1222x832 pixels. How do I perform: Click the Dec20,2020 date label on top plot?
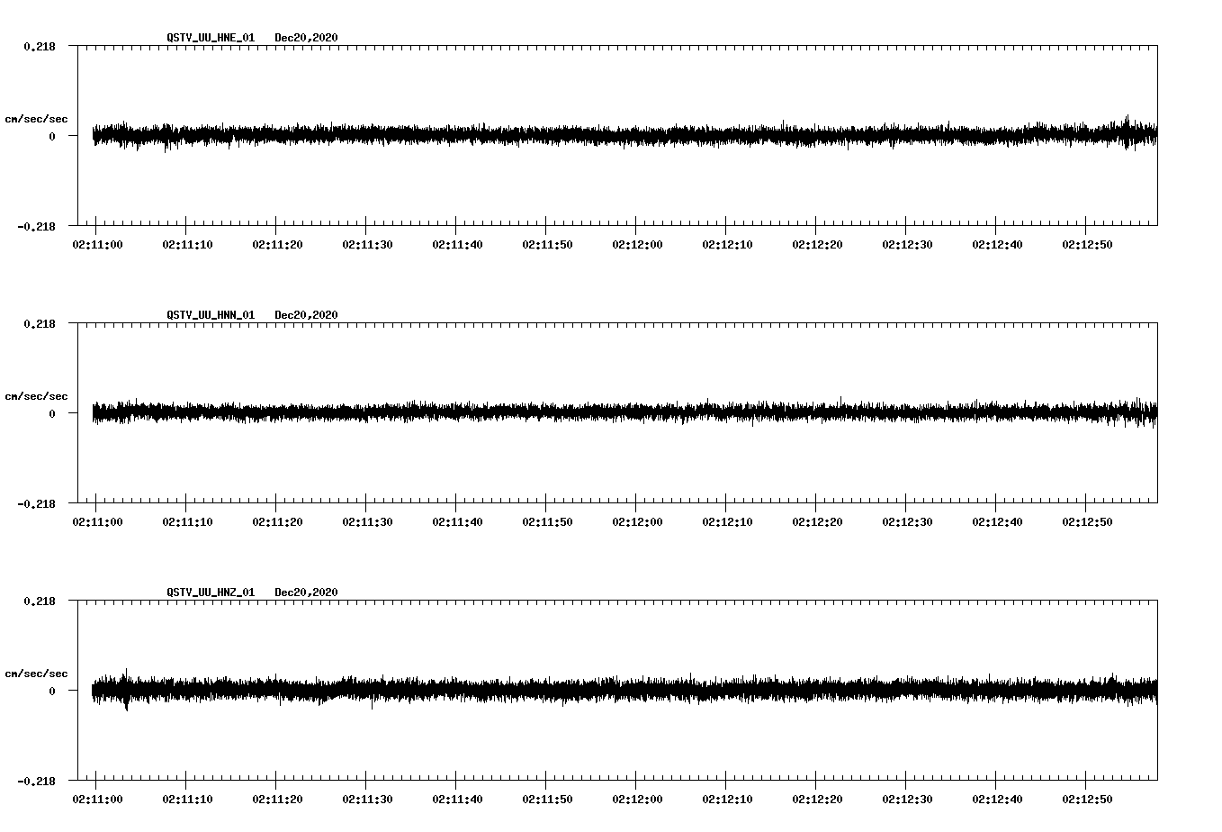pyautogui.click(x=307, y=39)
